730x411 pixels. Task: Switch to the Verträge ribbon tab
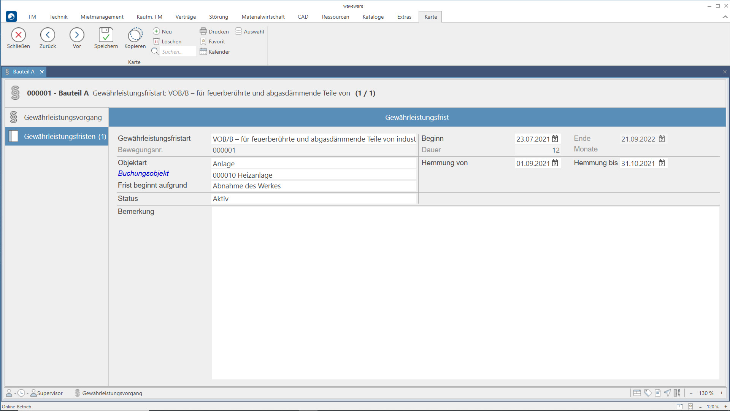coord(186,17)
